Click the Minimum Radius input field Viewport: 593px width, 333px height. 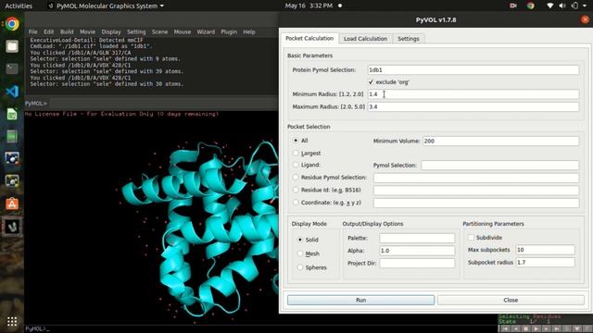click(473, 94)
